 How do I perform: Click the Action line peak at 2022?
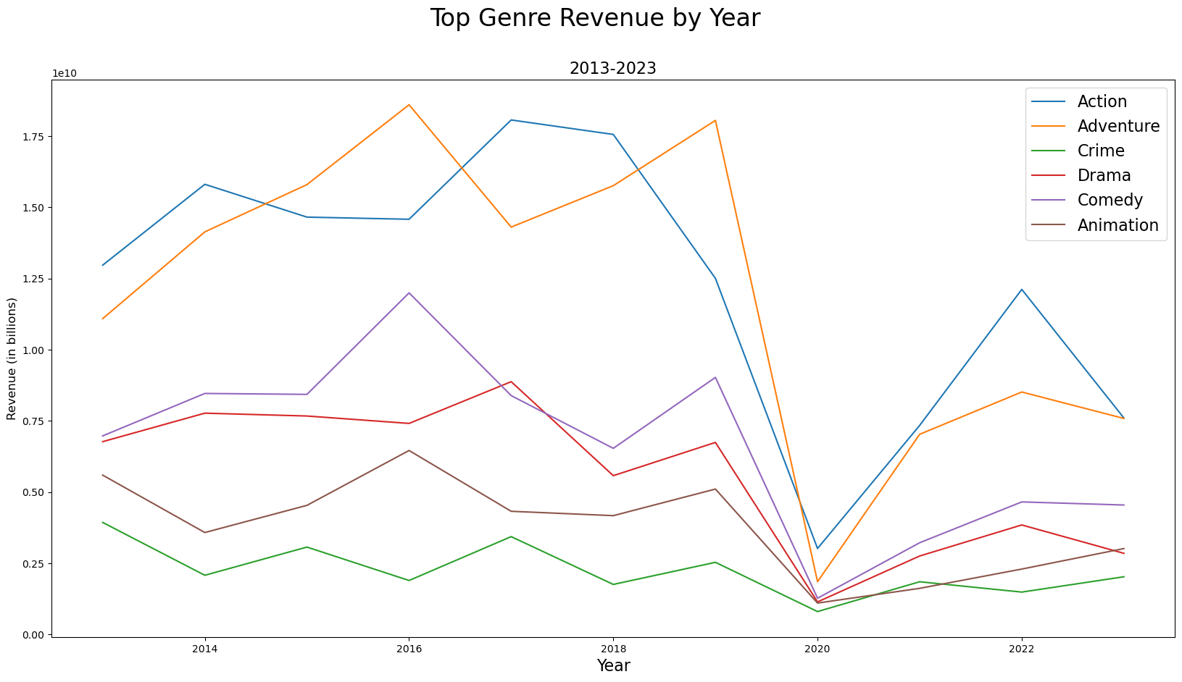coord(1022,290)
